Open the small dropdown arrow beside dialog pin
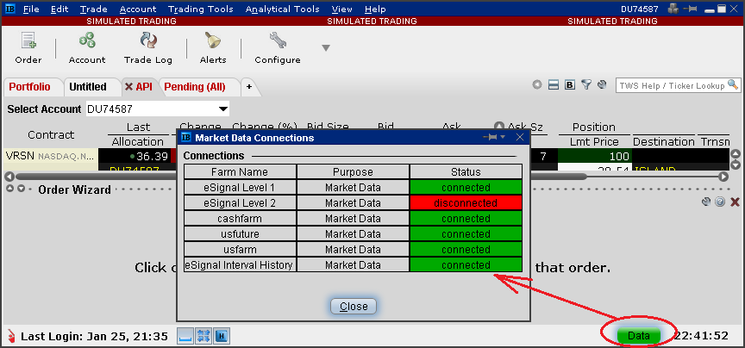745x348 pixels. coord(502,137)
